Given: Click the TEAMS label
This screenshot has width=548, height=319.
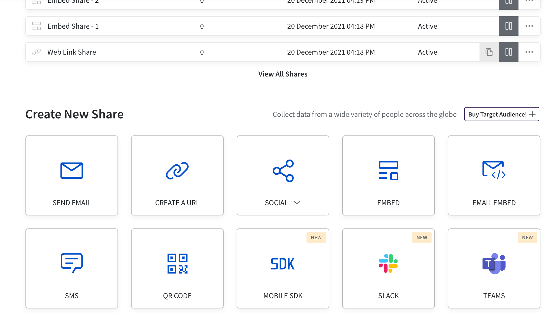Looking at the screenshot, I should click(494, 296).
